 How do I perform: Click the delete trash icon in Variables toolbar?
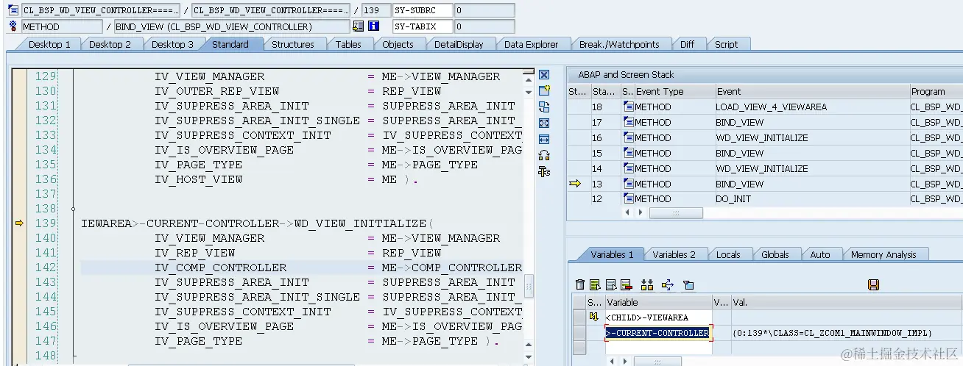580,284
